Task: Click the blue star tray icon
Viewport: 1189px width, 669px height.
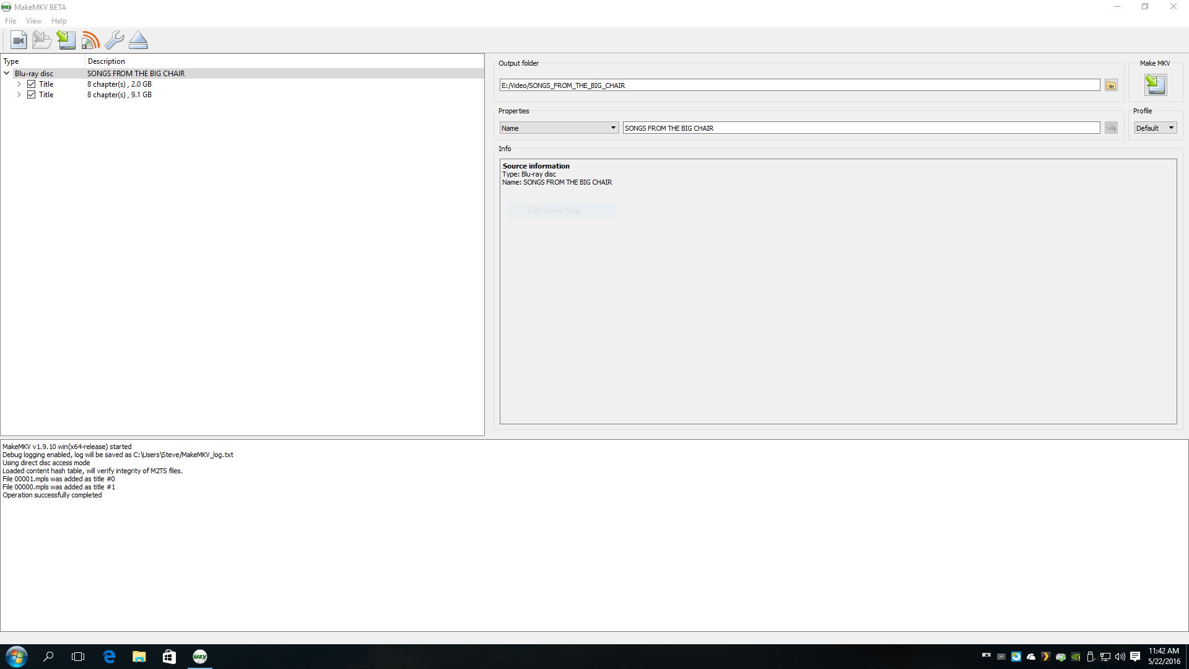Action: [x=1016, y=657]
